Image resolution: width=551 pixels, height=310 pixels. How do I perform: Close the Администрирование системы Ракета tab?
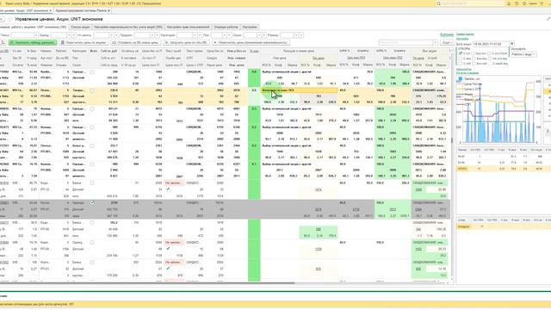[x=109, y=10]
